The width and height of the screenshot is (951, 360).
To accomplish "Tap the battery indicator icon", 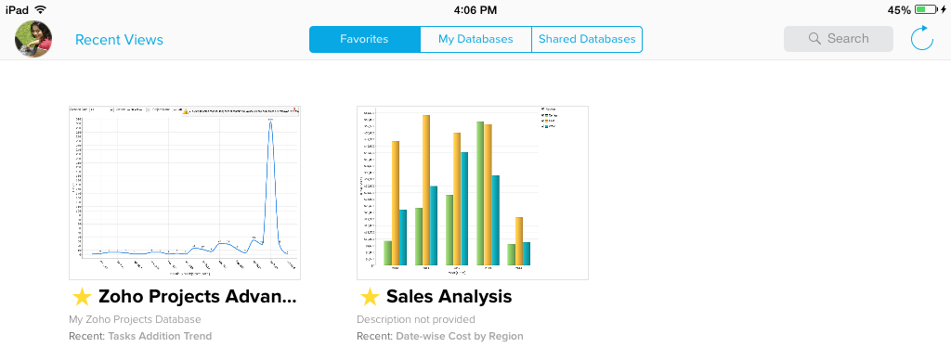I will tap(926, 9).
